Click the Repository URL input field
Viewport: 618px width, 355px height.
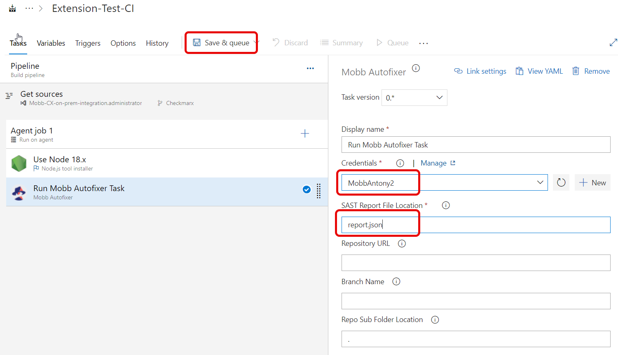tap(475, 263)
